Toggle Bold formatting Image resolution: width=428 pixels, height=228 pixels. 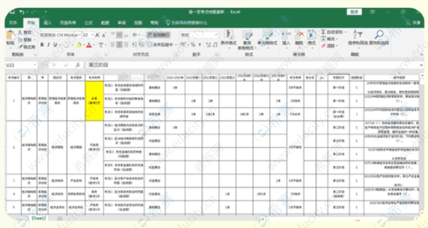point(42,45)
